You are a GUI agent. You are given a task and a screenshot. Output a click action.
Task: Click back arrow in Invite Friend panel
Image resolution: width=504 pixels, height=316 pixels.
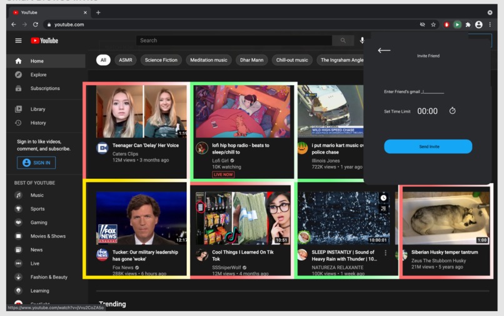point(384,50)
